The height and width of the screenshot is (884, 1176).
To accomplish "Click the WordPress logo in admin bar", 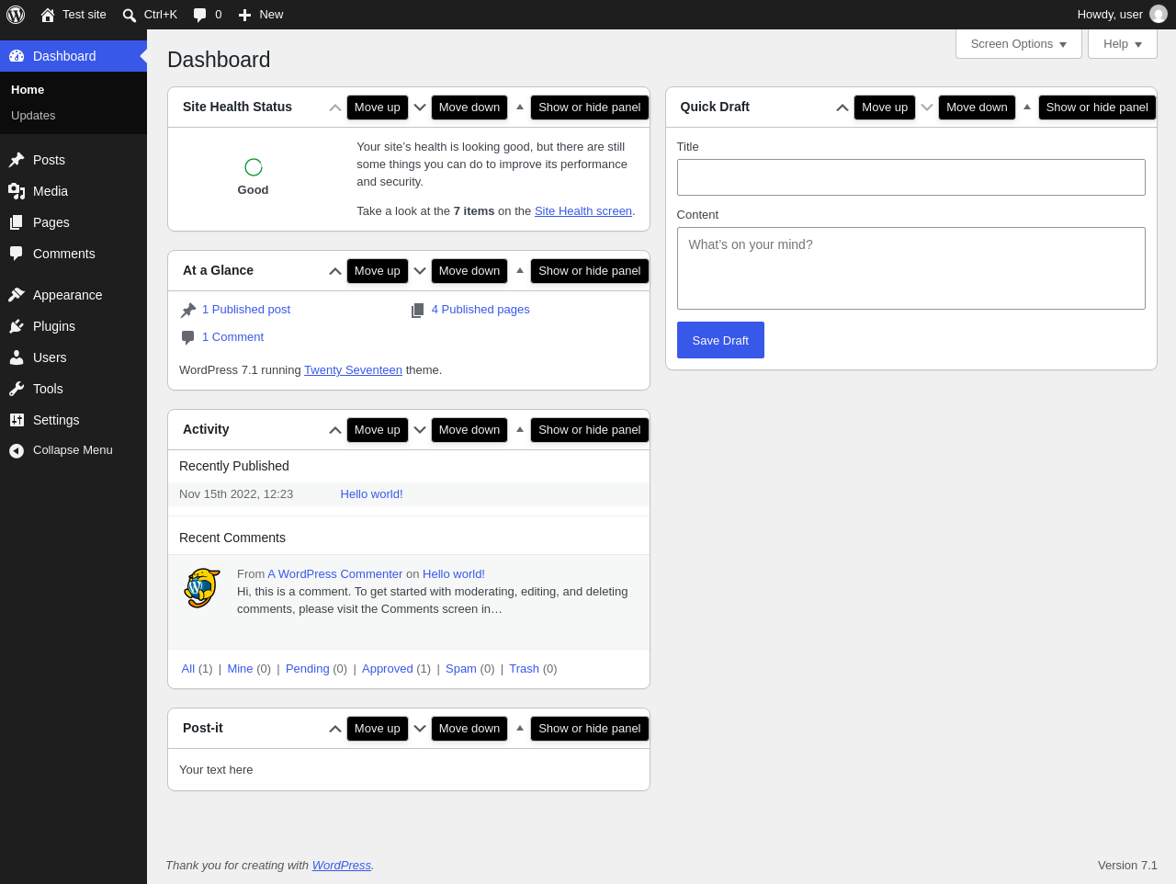I will point(16,15).
